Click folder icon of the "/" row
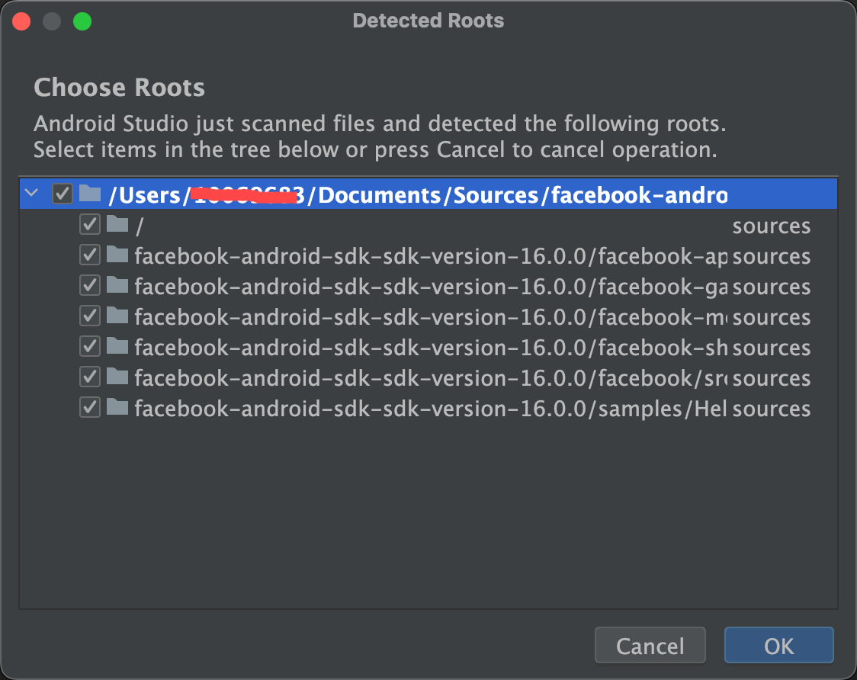Screen dimensions: 857x680 (x=117, y=223)
